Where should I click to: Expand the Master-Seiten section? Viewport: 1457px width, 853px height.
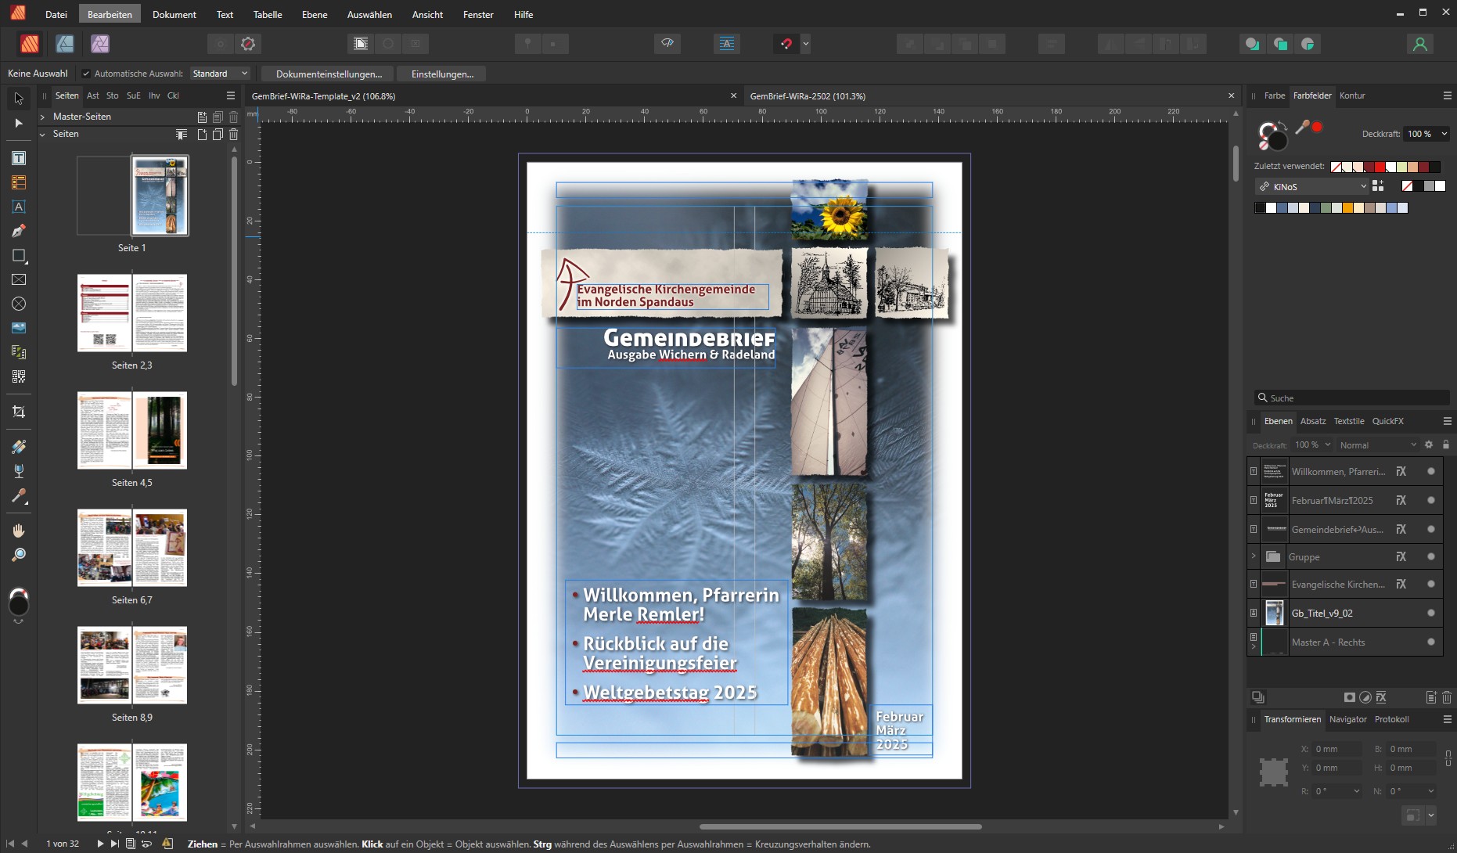(x=42, y=117)
